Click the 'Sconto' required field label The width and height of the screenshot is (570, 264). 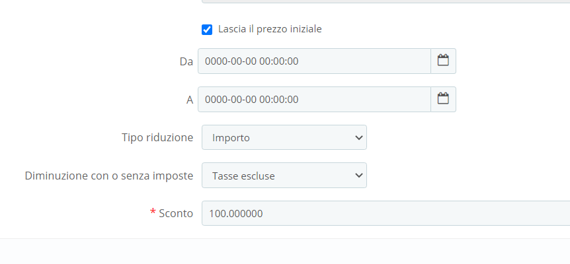(176, 213)
